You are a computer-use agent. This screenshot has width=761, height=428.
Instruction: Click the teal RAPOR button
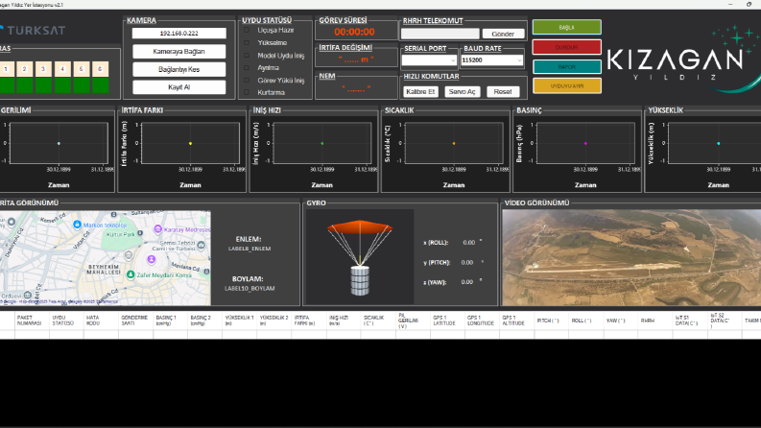(x=566, y=66)
